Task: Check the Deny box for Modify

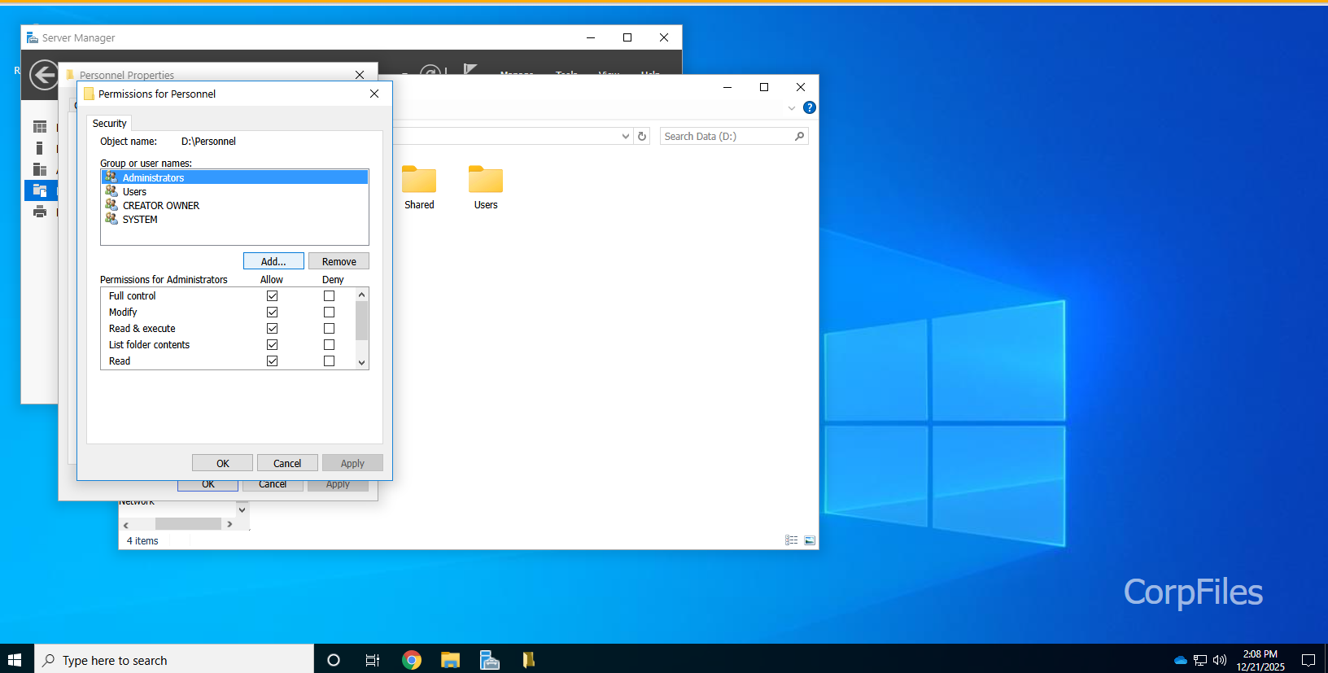Action: coord(329,312)
